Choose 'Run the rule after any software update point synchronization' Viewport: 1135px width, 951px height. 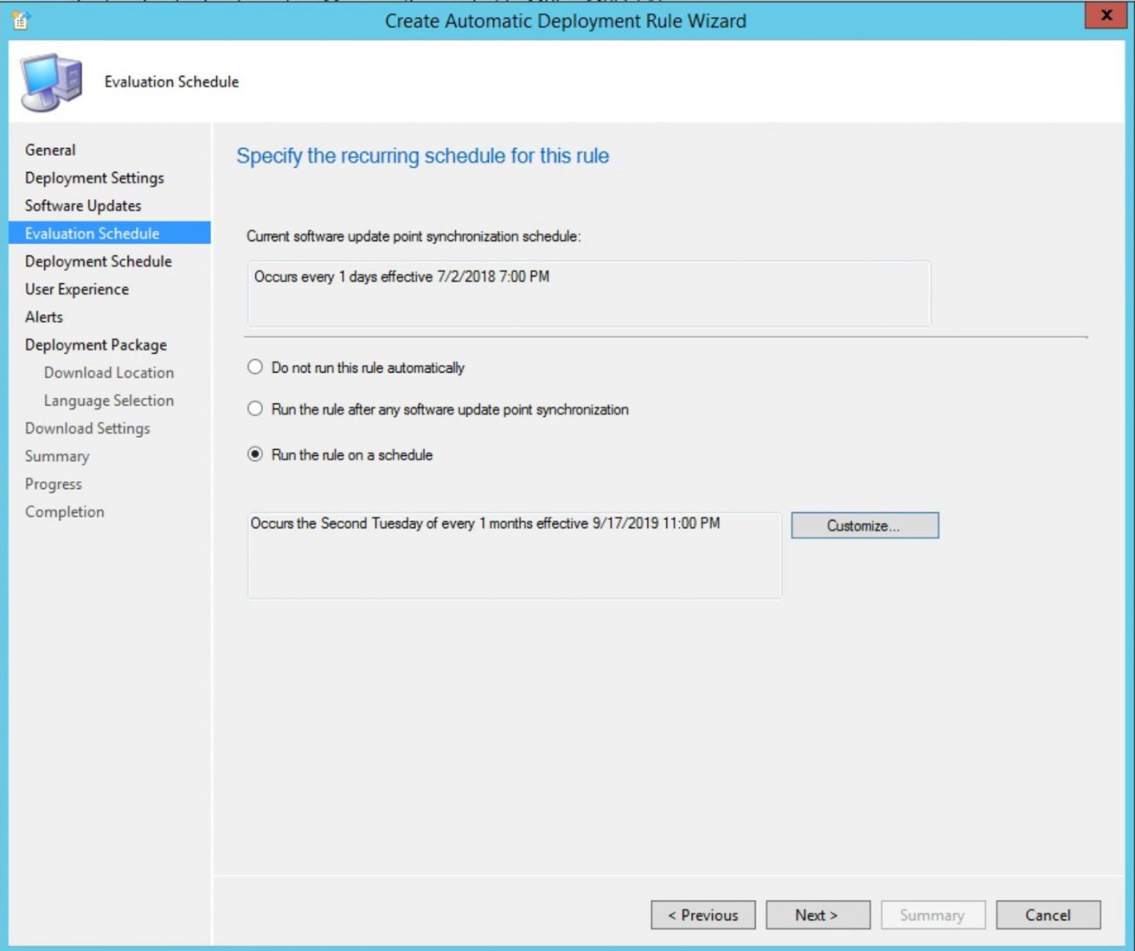(254, 409)
